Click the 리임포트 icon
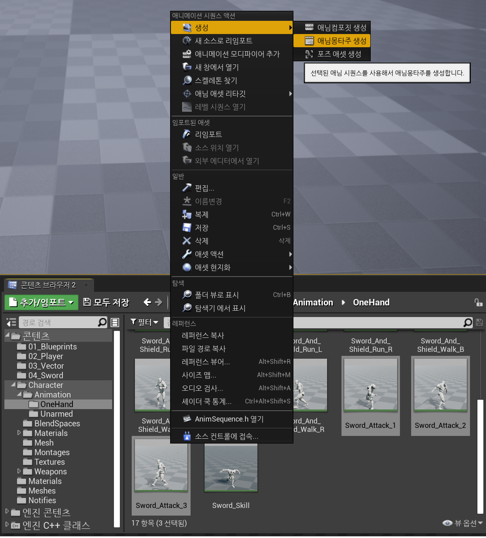486x538 pixels. 187,134
